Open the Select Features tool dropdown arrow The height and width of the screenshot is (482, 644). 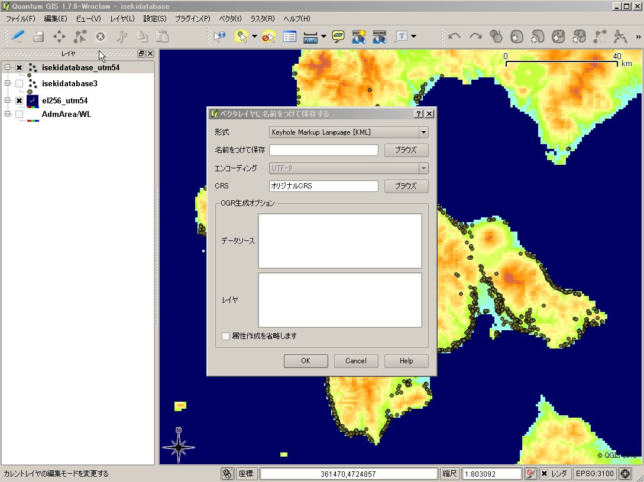(x=255, y=37)
